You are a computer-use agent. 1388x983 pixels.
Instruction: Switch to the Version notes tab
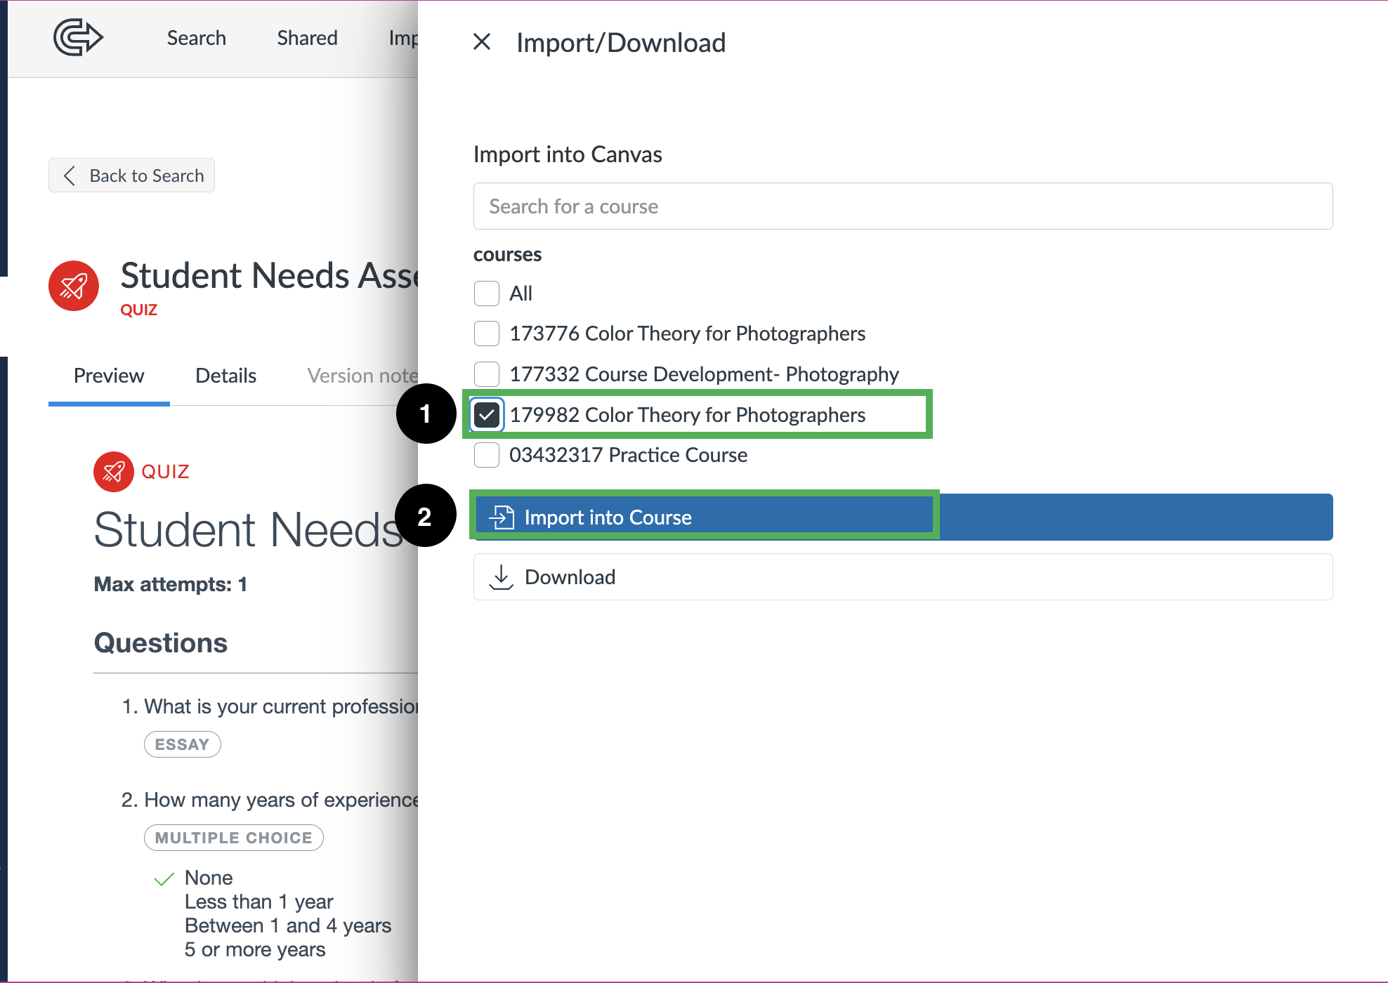tap(362, 376)
